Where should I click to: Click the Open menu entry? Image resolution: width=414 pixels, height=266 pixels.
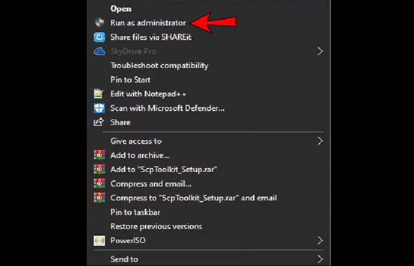point(121,9)
